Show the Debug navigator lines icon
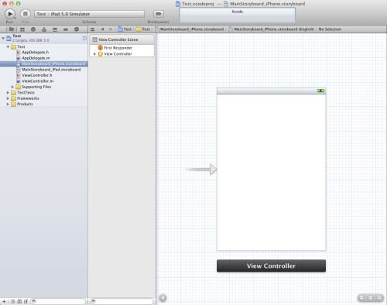387x305 pixels. (x=55, y=29)
